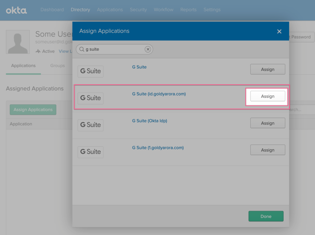The width and height of the screenshot is (315, 235).
Task: Assign G Suite (Okta Idp)
Action: point(268,123)
